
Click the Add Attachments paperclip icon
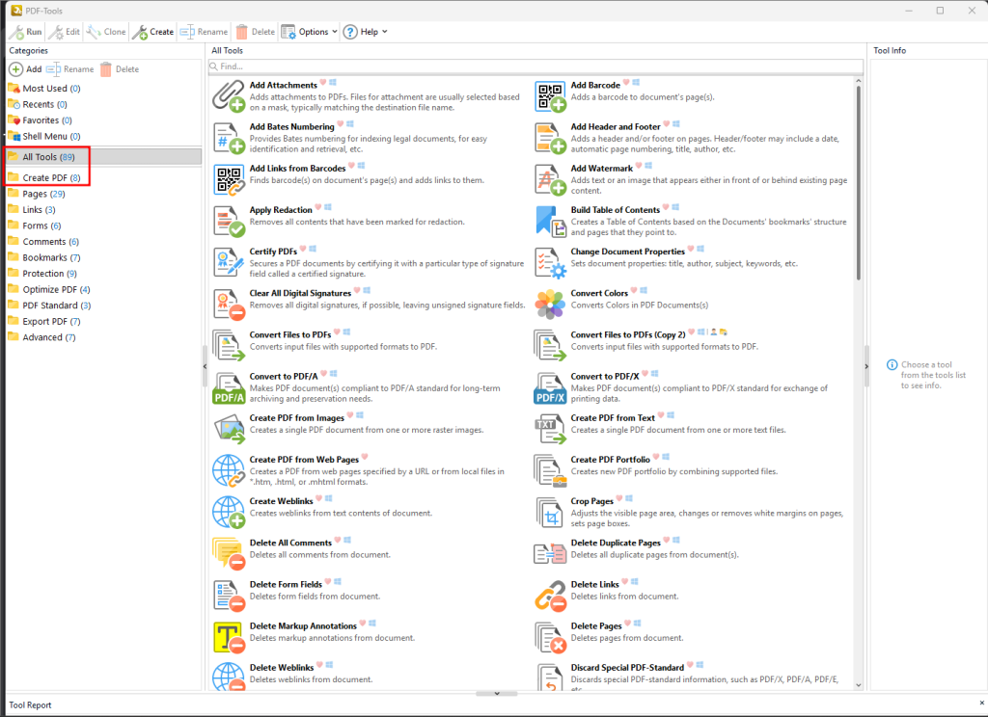click(228, 95)
